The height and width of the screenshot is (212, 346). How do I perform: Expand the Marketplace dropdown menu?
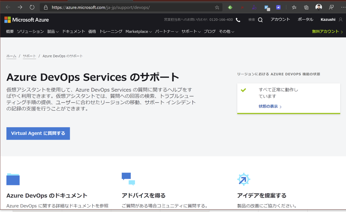[x=139, y=31]
